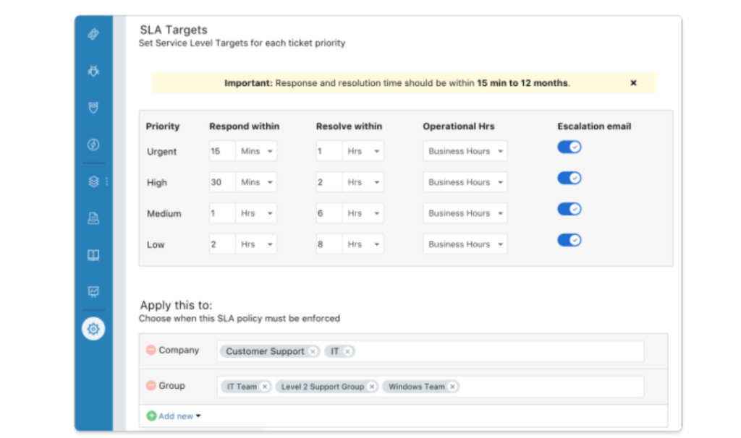Screen dimensions: 741x438
Task: Remove the Windows Team group tag
Action: coord(452,387)
